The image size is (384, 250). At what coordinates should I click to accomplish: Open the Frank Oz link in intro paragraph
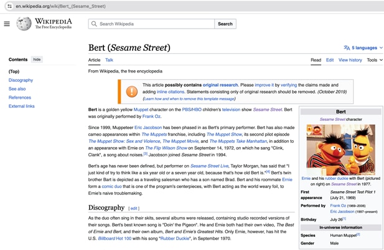pyautogui.click(x=151, y=117)
